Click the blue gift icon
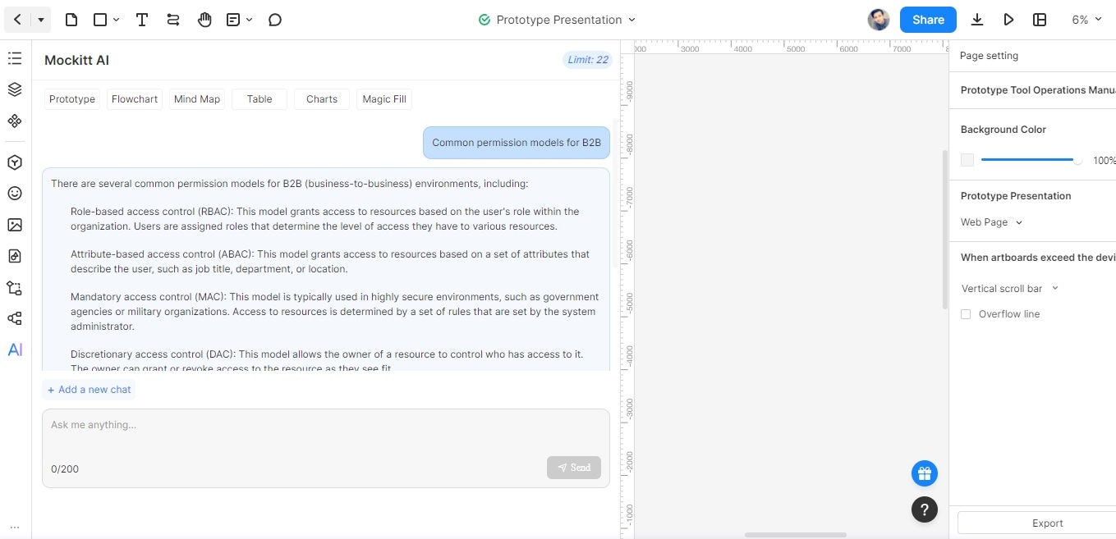Viewport: 1116px width, 539px height. (924, 473)
